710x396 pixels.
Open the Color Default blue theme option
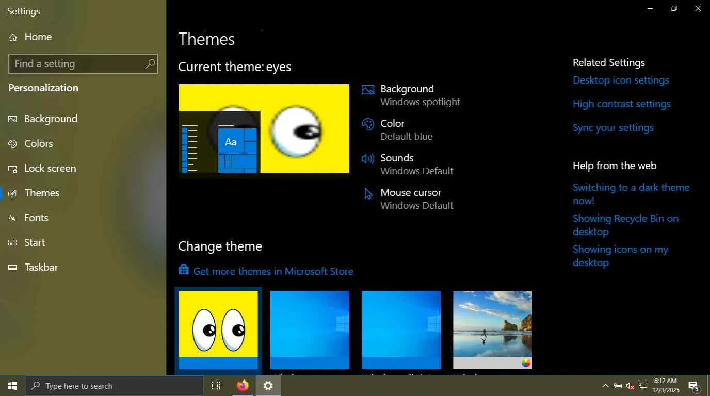pyautogui.click(x=397, y=130)
